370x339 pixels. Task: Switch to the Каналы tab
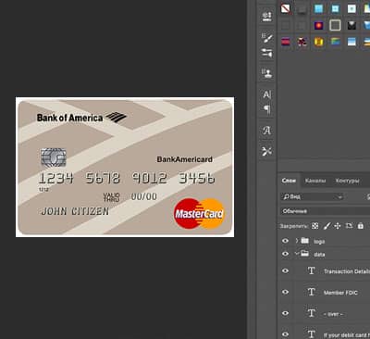click(x=315, y=181)
